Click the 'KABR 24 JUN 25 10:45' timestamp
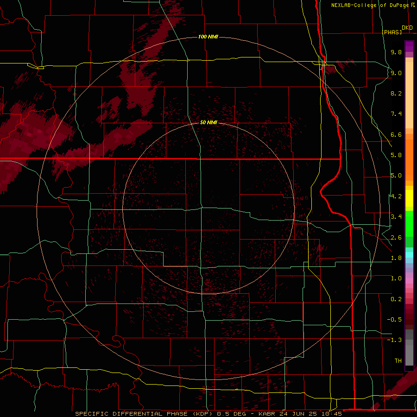Image resolution: width=417 pixels, height=417 pixels. coord(300,414)
